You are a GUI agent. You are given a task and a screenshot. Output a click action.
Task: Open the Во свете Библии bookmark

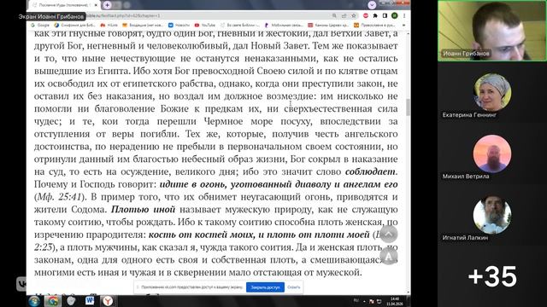[240, 25]
